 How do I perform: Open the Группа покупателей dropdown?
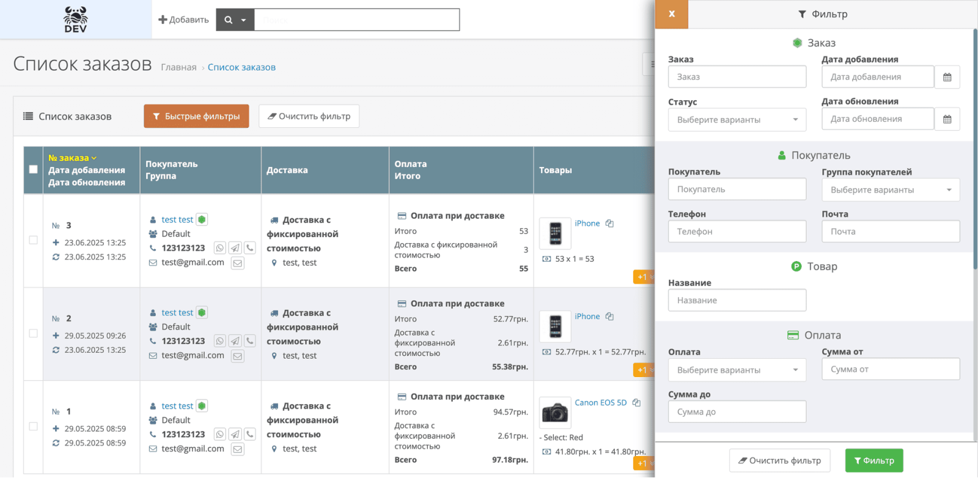click(x=891, y=189)
